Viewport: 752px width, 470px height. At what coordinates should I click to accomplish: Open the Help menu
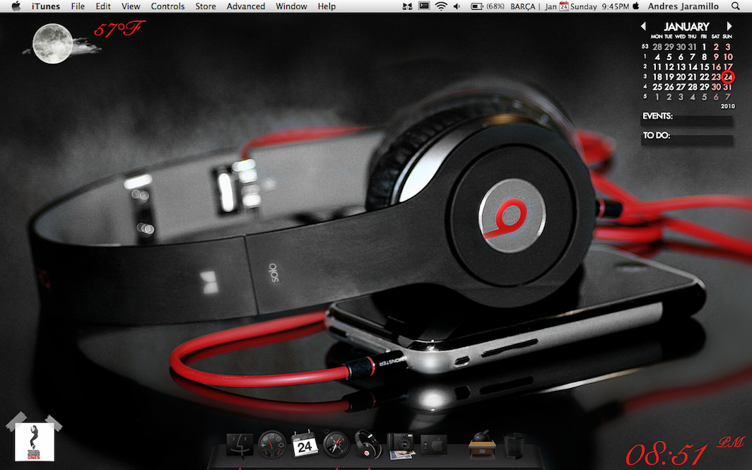(327, 6)
